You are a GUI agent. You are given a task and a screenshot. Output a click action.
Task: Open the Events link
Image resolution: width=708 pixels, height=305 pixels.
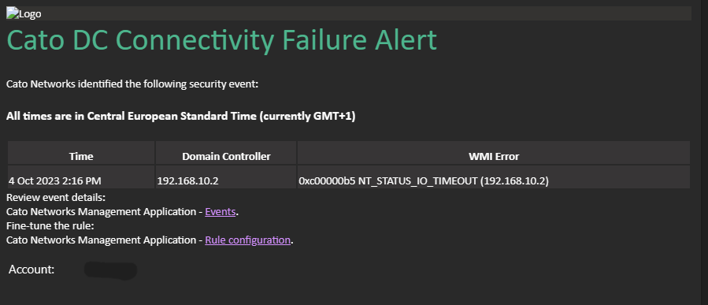tap(221, 212)
